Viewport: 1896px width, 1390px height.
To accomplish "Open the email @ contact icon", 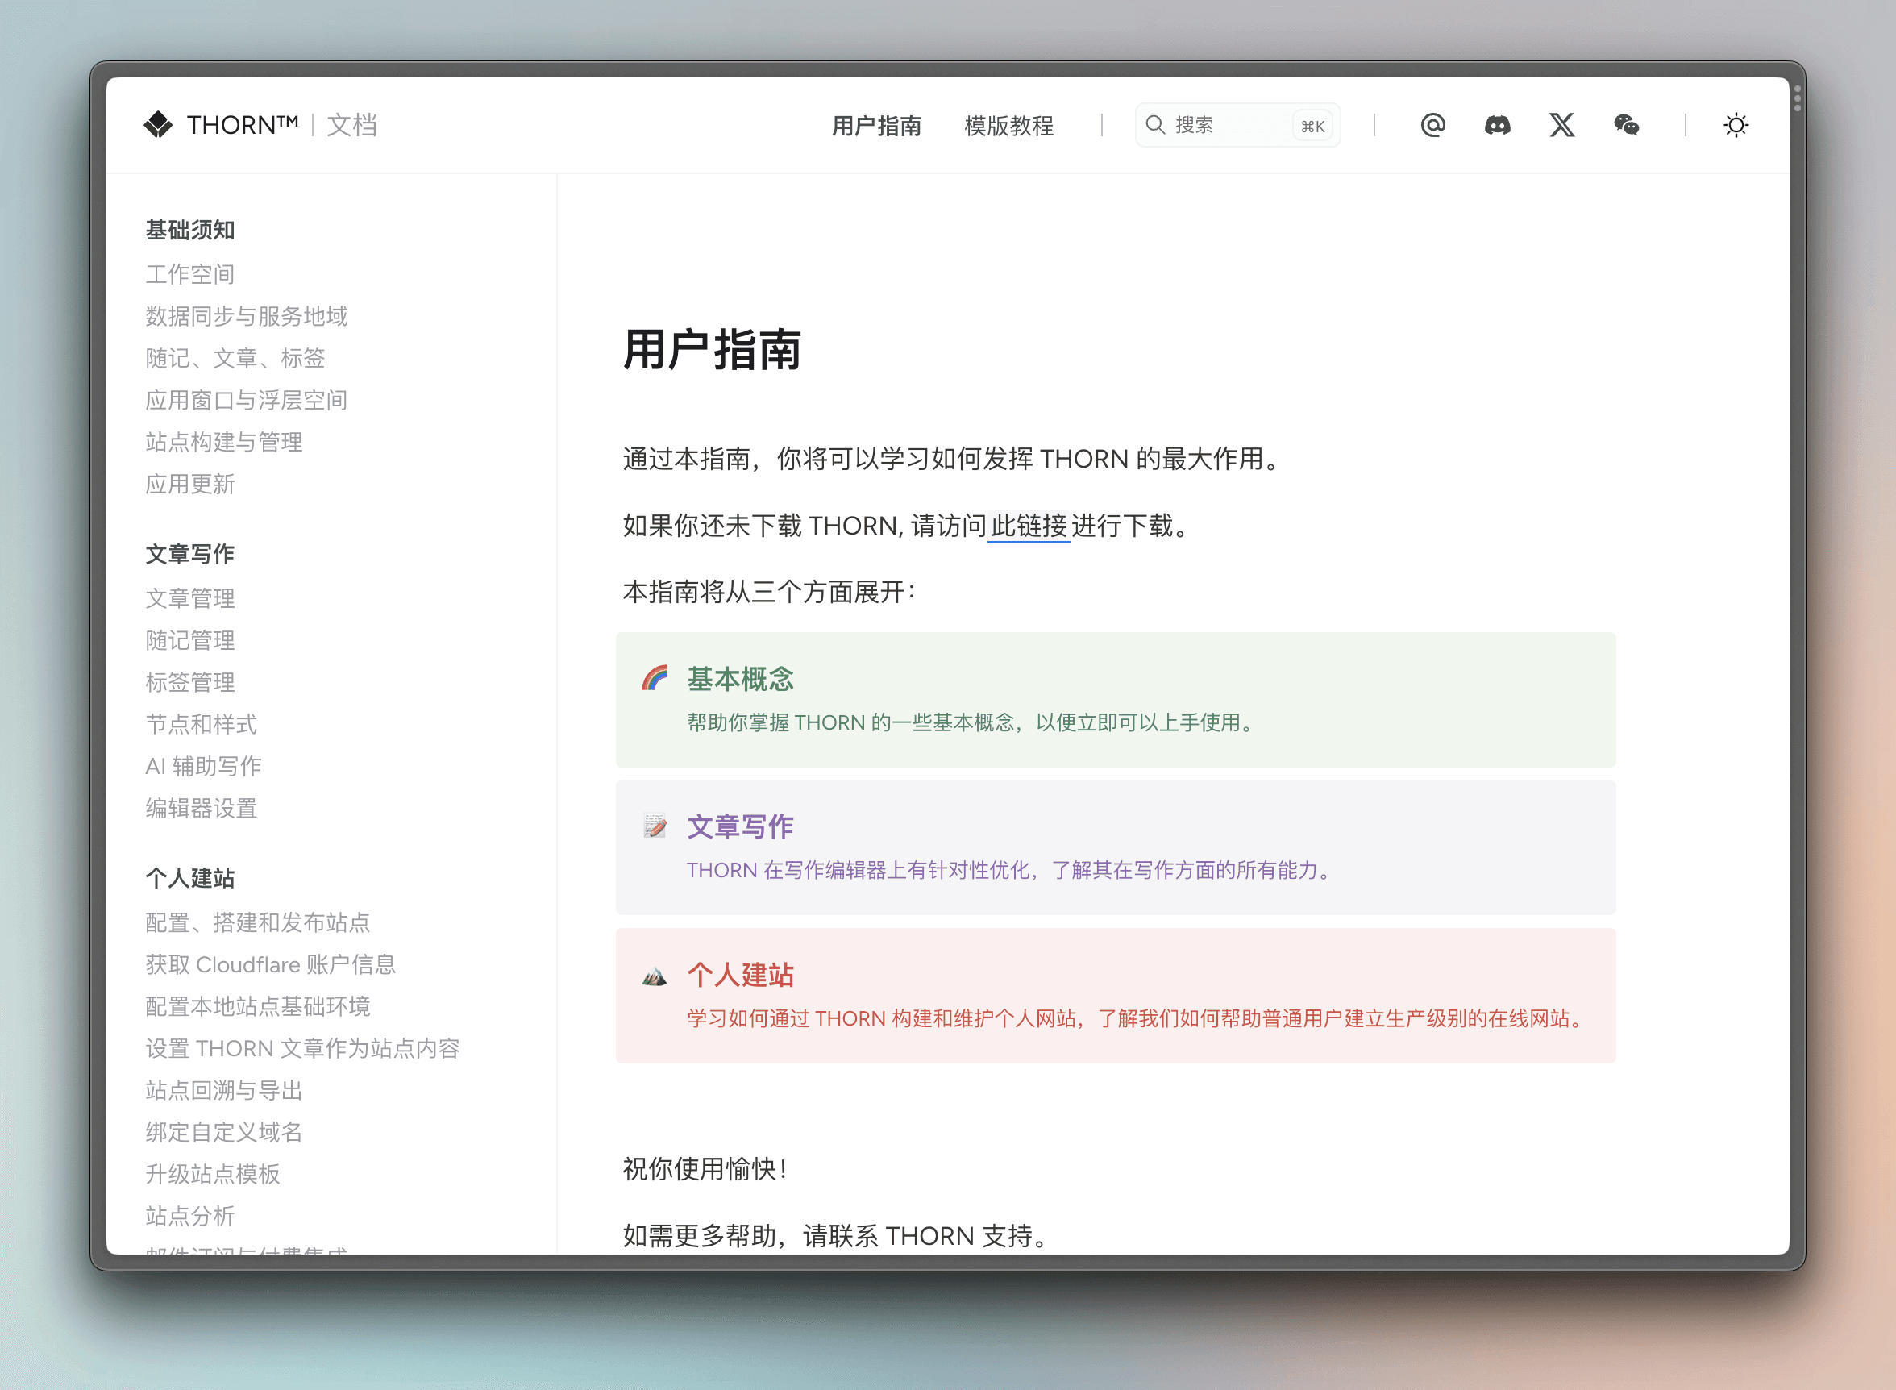I will pyautogui.click(x=1432, y=125).
